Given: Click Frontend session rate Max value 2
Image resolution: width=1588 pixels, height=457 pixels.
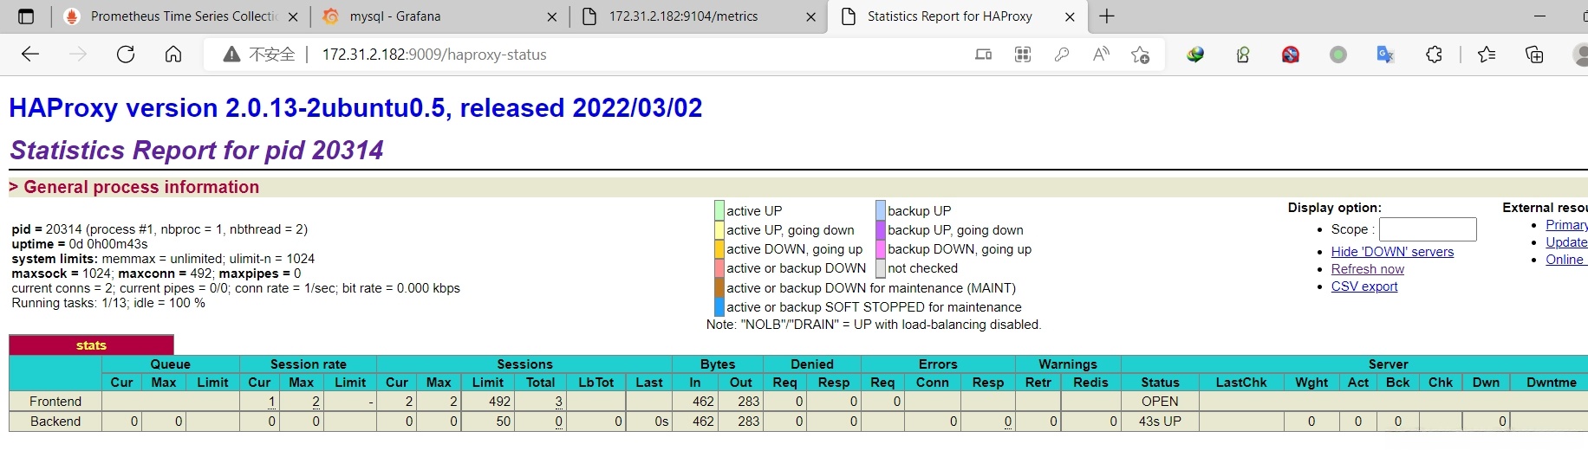Looking at the screenshot, I should tap(316, 402).
